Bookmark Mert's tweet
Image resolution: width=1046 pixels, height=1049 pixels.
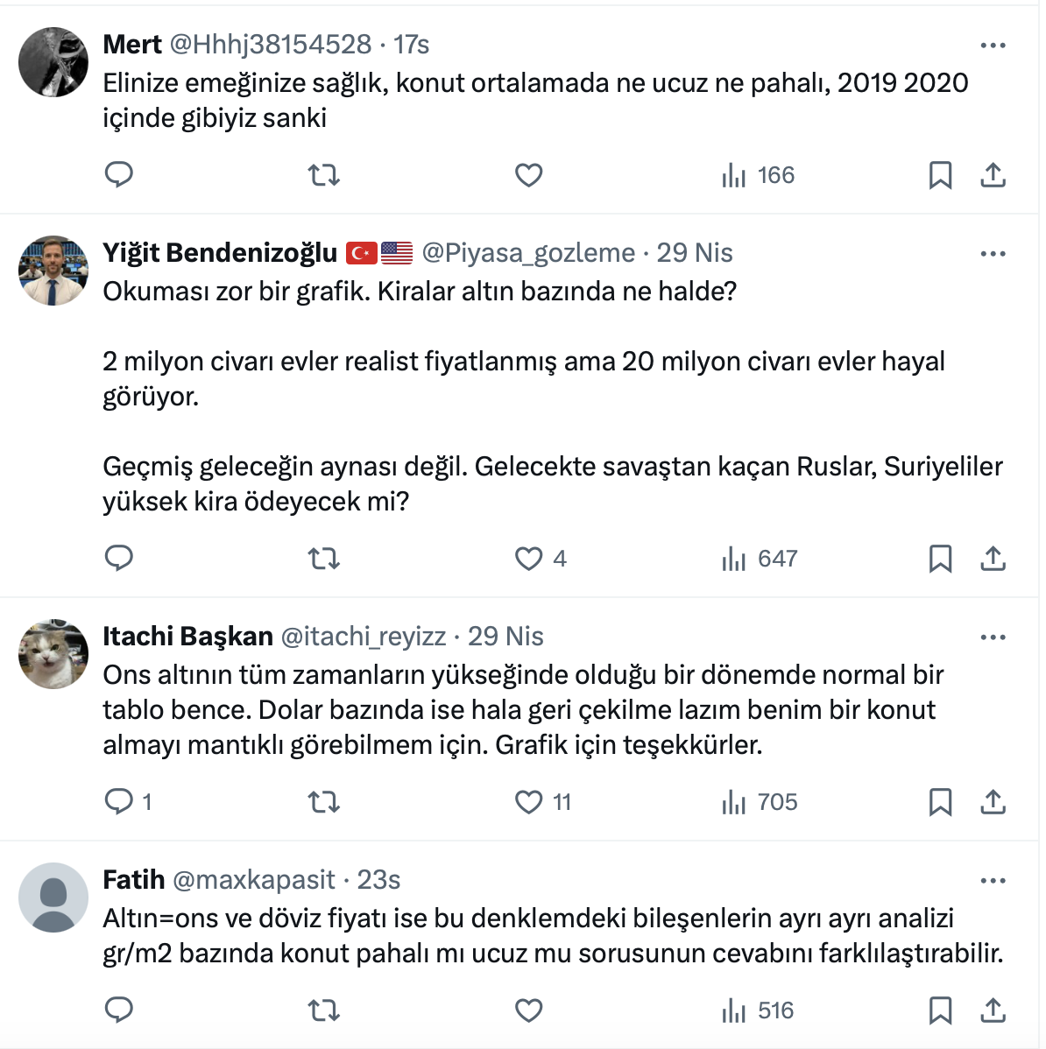tap(940, 175)
